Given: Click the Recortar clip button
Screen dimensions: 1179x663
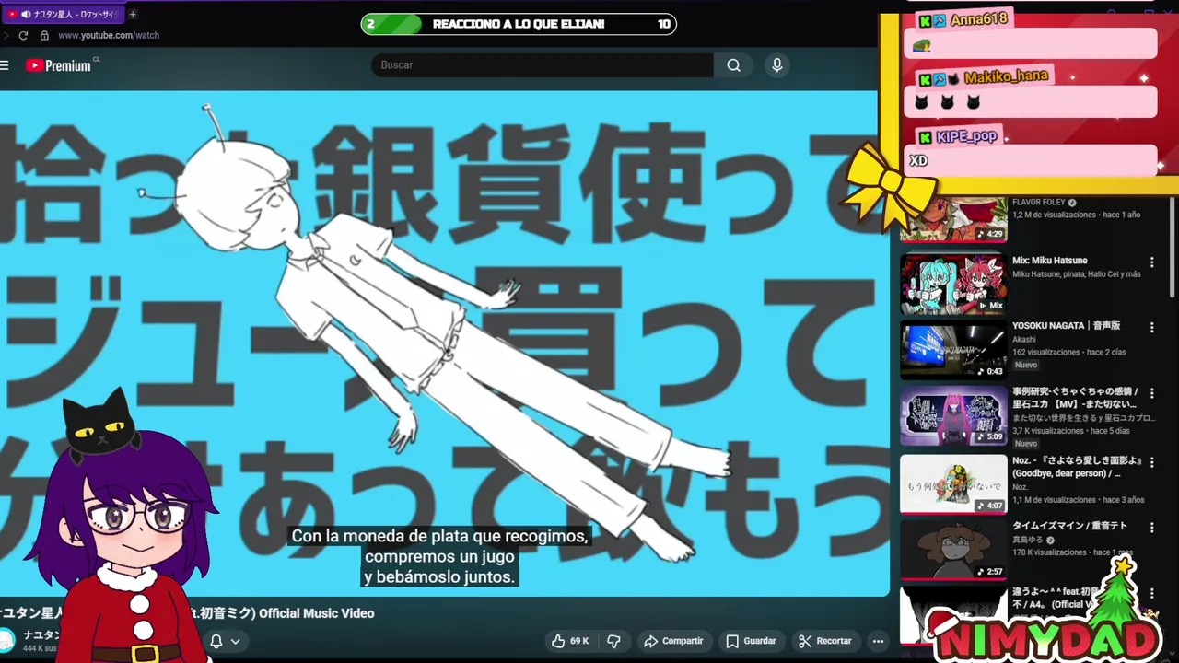Looking at the screenshot, I should point(825,641).
